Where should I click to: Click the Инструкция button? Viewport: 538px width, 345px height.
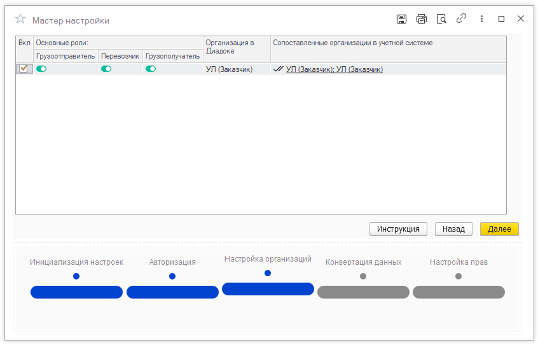pyautogui.click(x=398, y=229)
